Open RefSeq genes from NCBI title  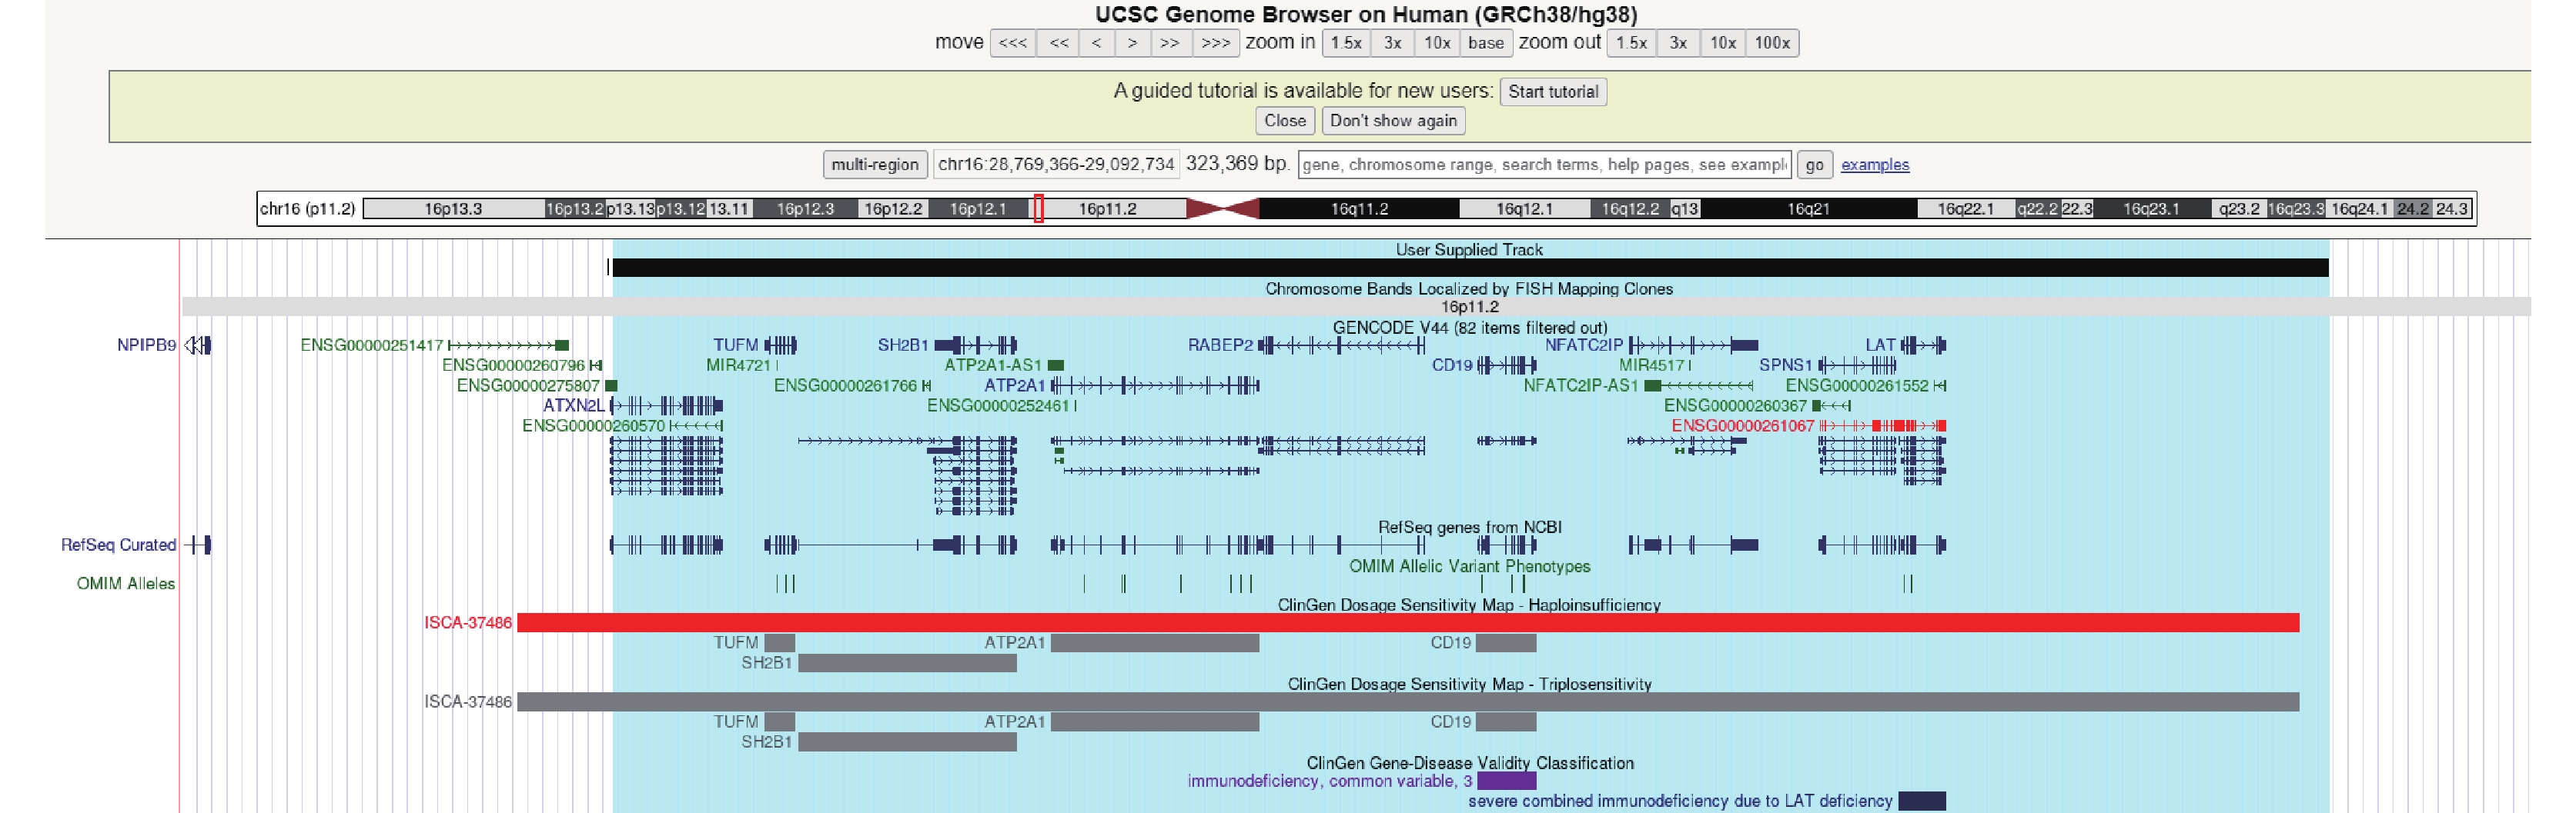point(1469,528)
